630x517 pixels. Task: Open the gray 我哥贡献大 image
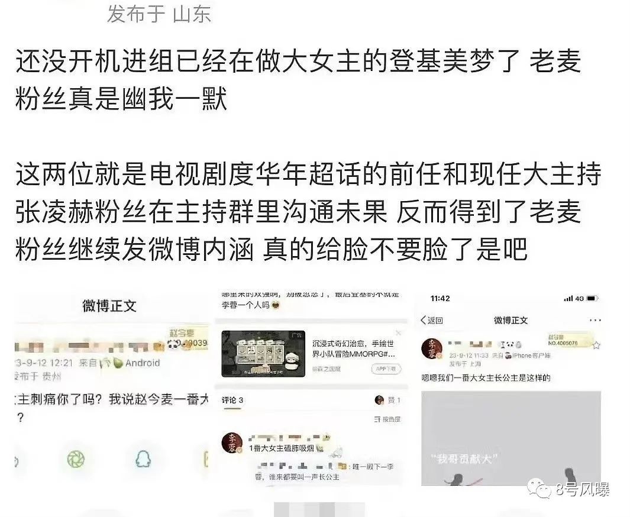pyautogui.click(x=511, y=438)
